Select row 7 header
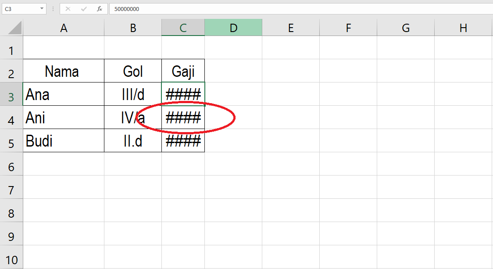 point(11,190)
